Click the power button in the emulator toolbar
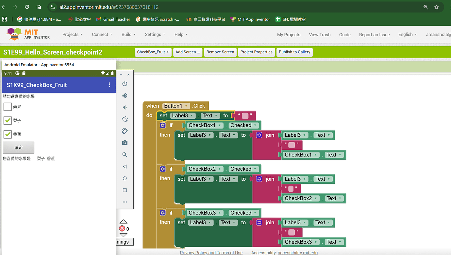The width and height of the screenshot is (451, 255). [125, 83]
